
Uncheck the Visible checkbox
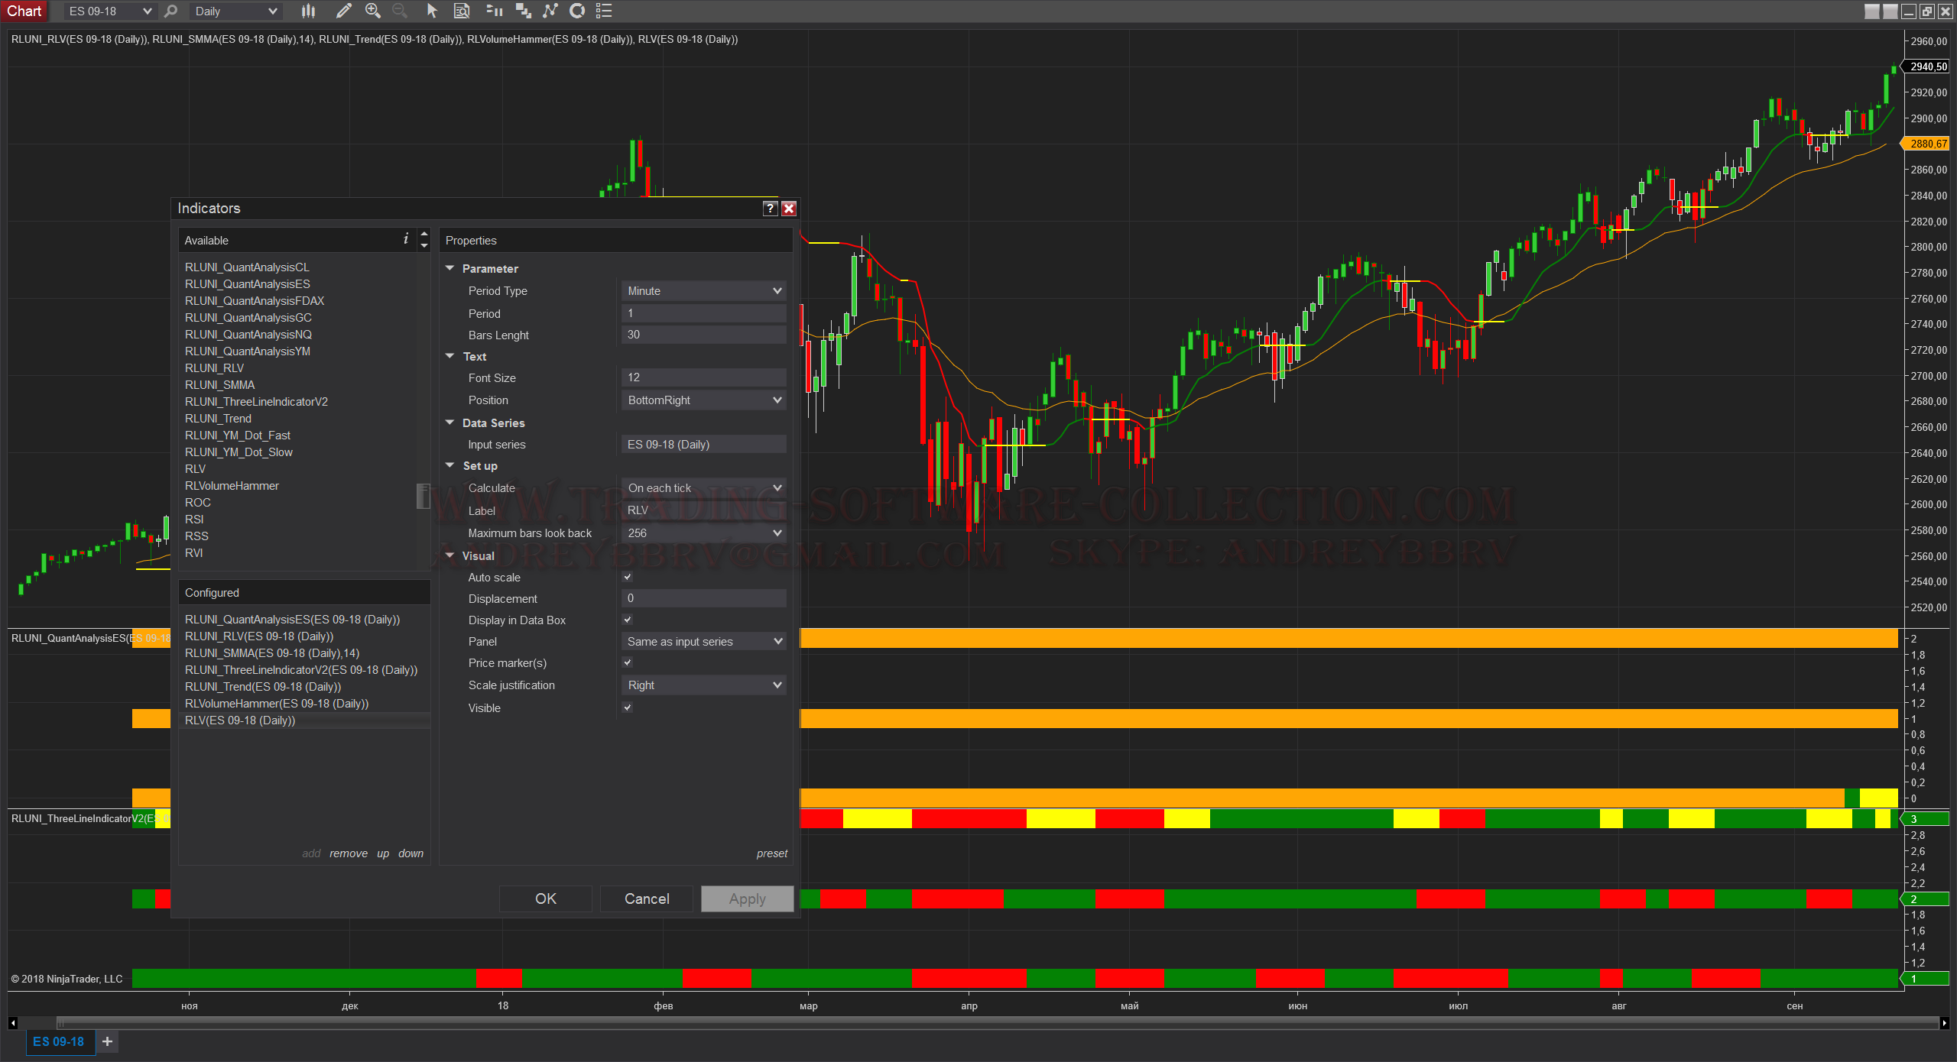[628, 708]
